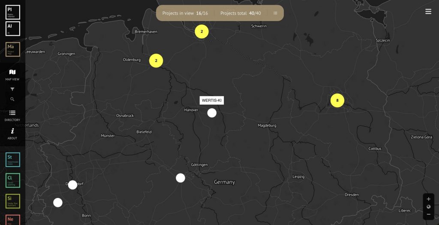The image size is (439, 225).
Task: Toggle the Si olive category tile
Action: coord(13,201)
